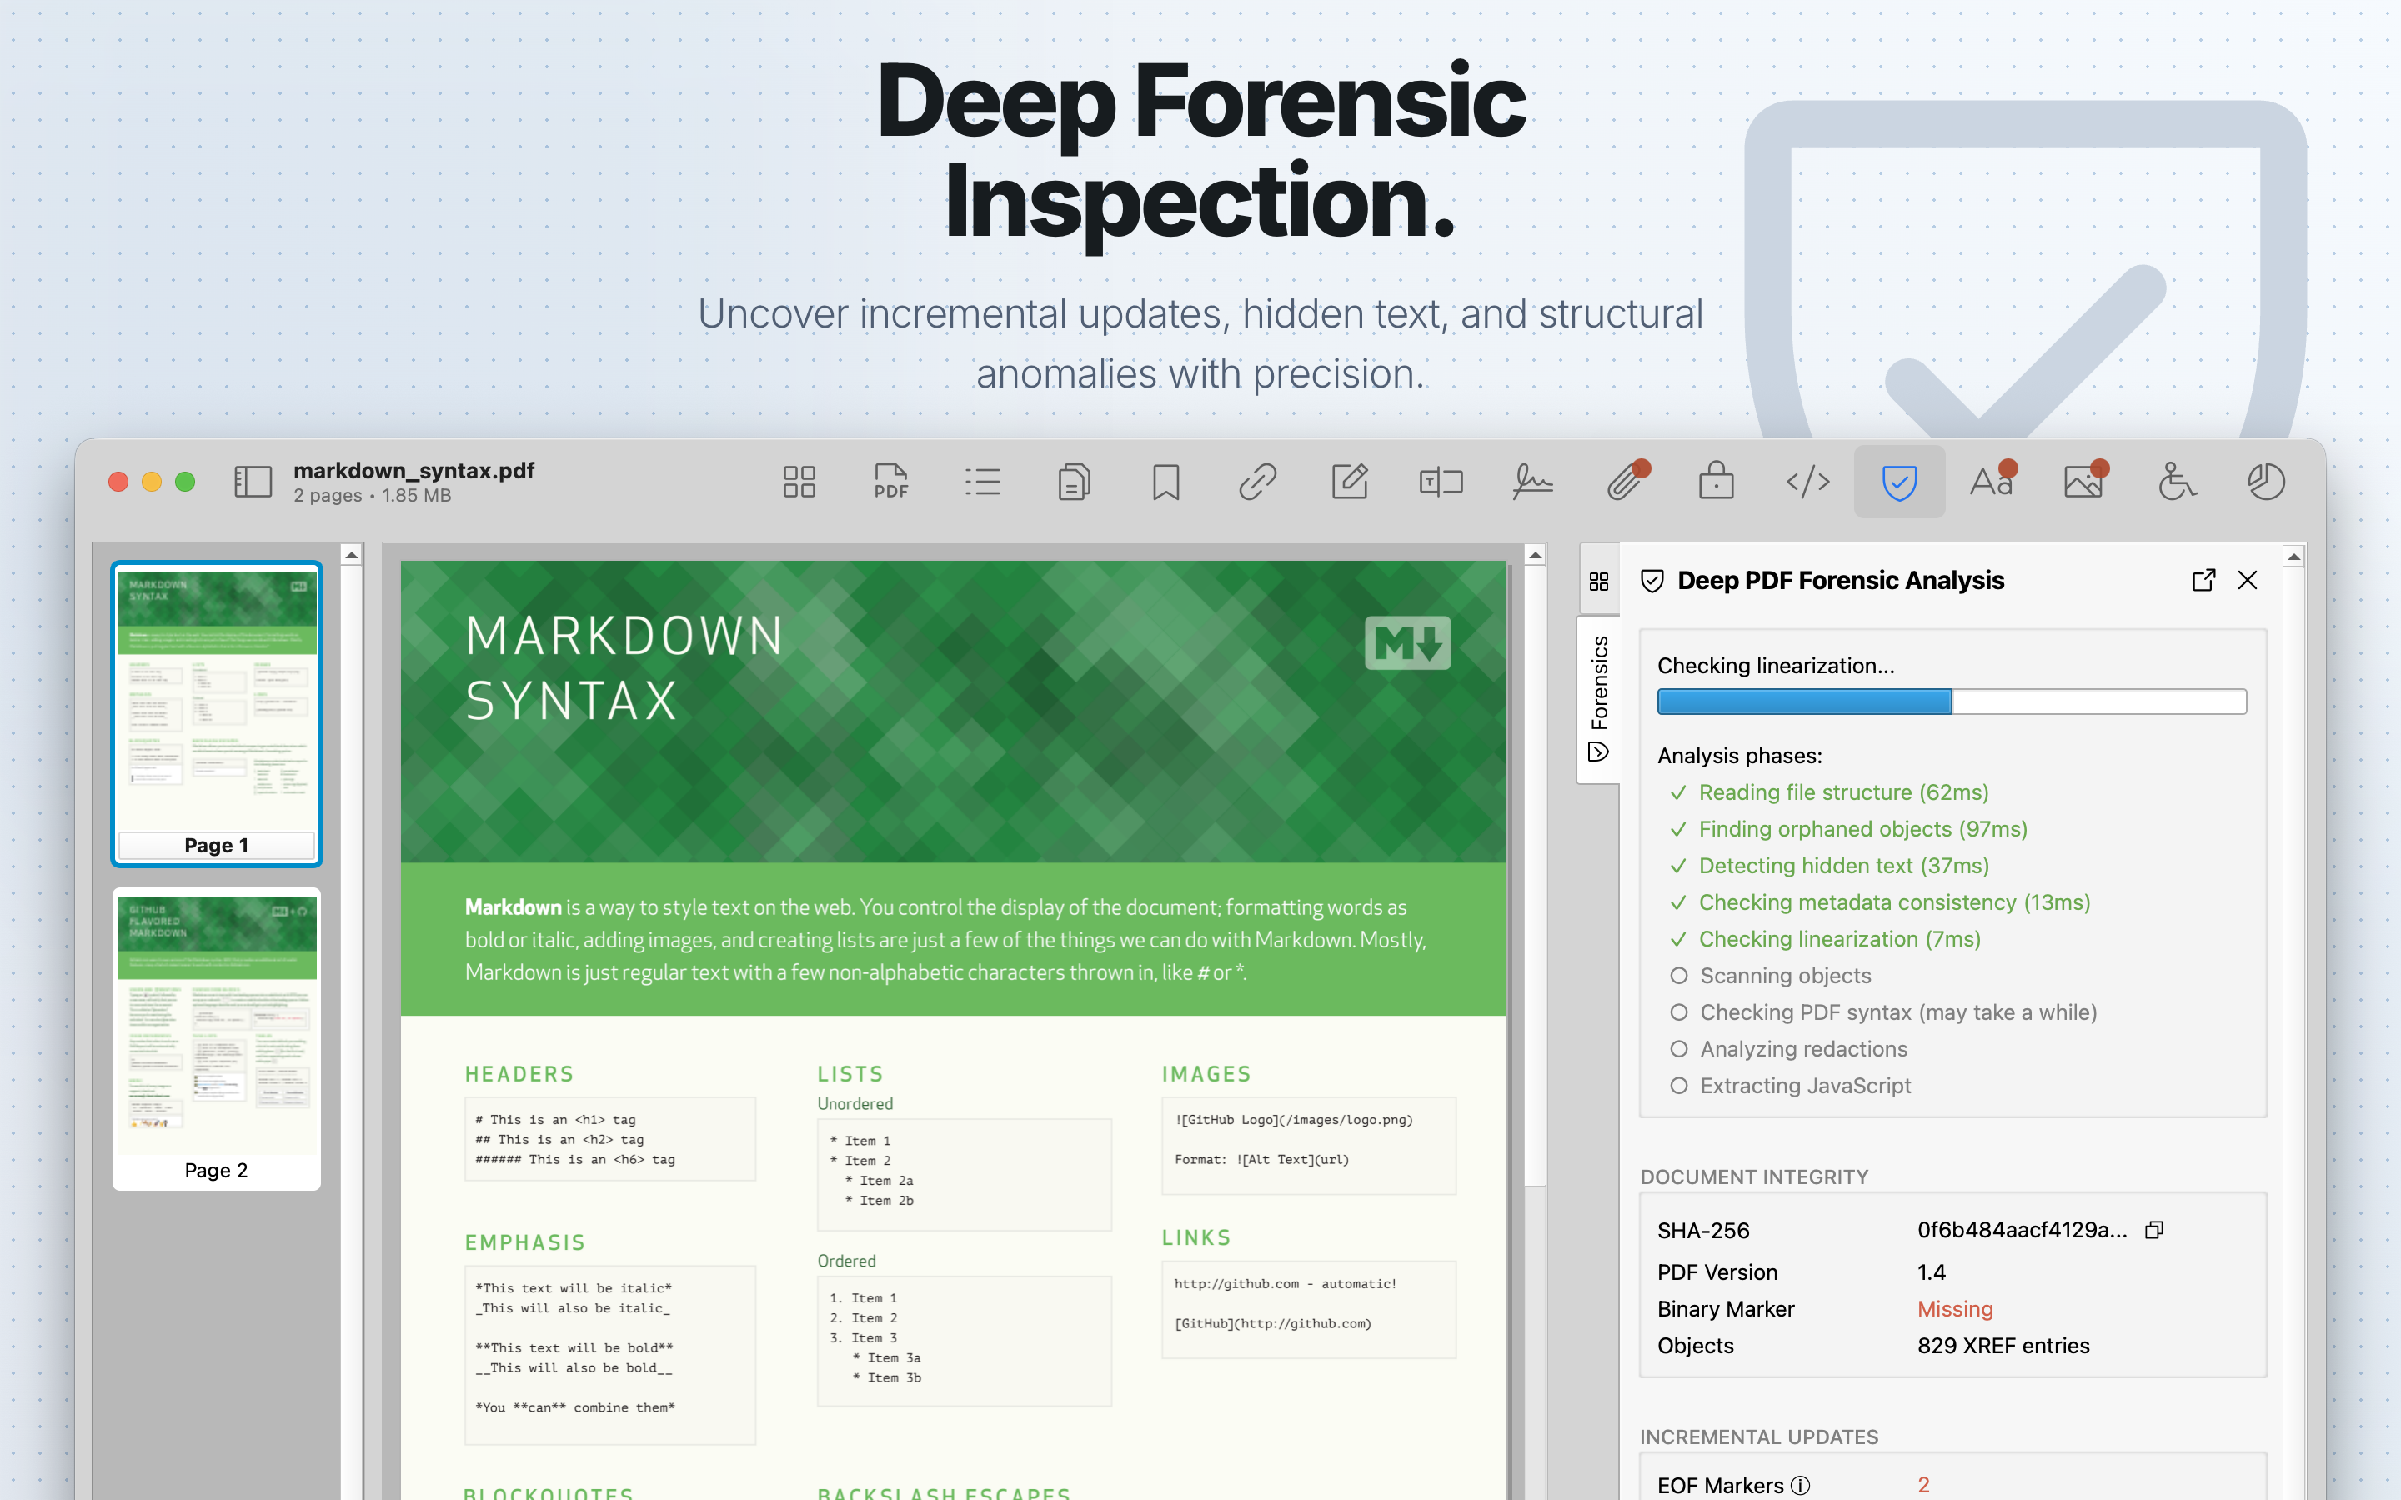Screen dimensions: 2401x1500
Task: Open the pages document tool
Action: (x=1075, y=482)
